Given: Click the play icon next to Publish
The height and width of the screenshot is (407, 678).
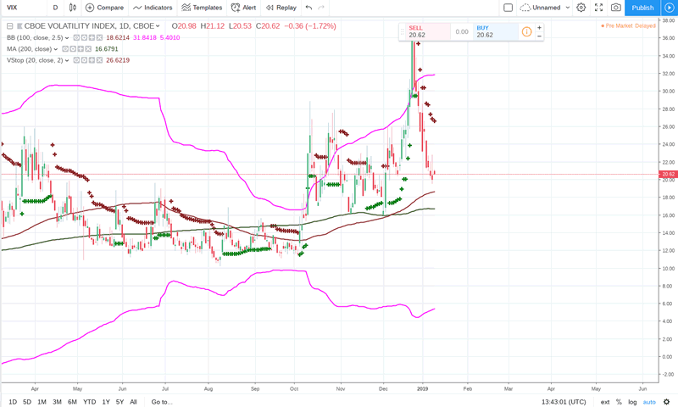Looking at the screenshot, I should (x=669, y=8).
